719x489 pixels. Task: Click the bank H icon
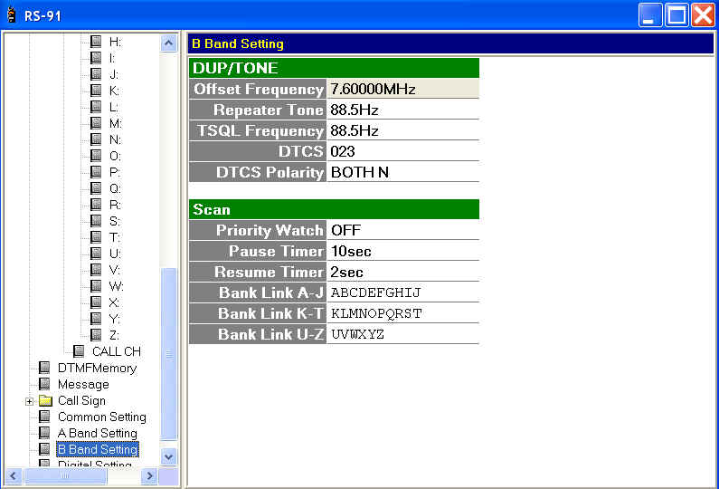pyautogui.click(x=96, y=42)
